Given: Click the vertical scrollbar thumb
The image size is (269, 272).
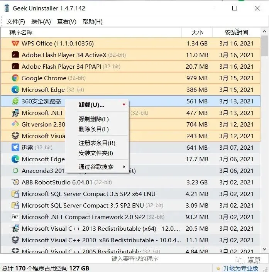Looking at the screenshot, I should (x=264, y=46).
